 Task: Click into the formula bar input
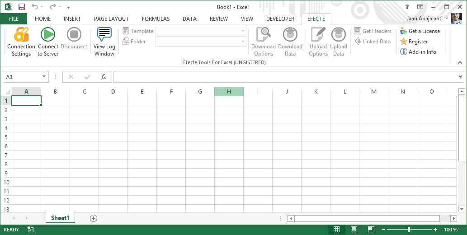(x=286, y=77)
